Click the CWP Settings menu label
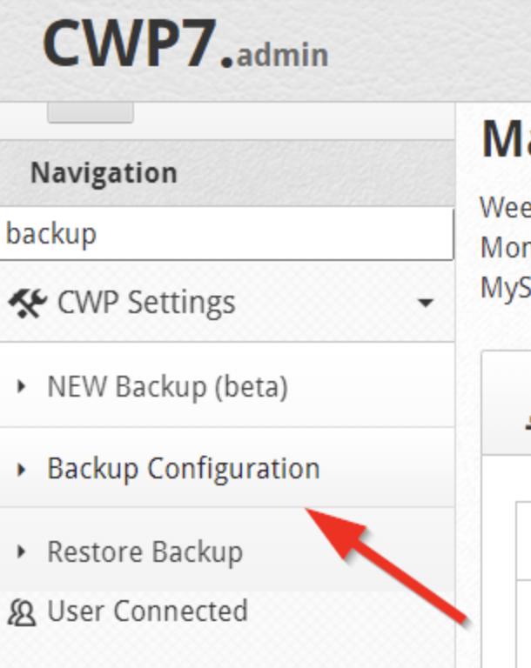 146,304
